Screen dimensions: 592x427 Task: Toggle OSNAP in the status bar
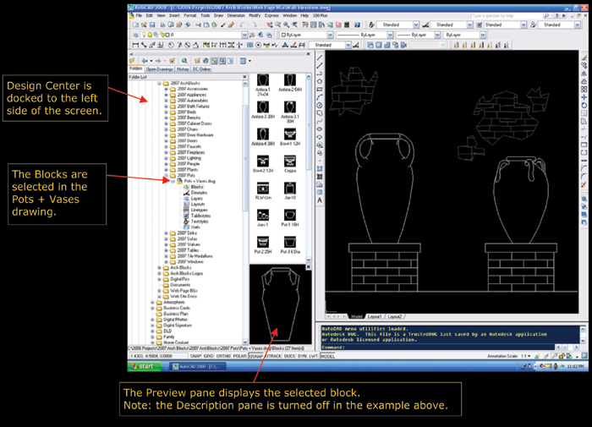point(256,356)
